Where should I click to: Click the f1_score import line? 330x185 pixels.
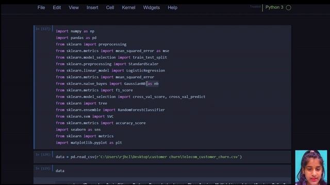[94, 90]
